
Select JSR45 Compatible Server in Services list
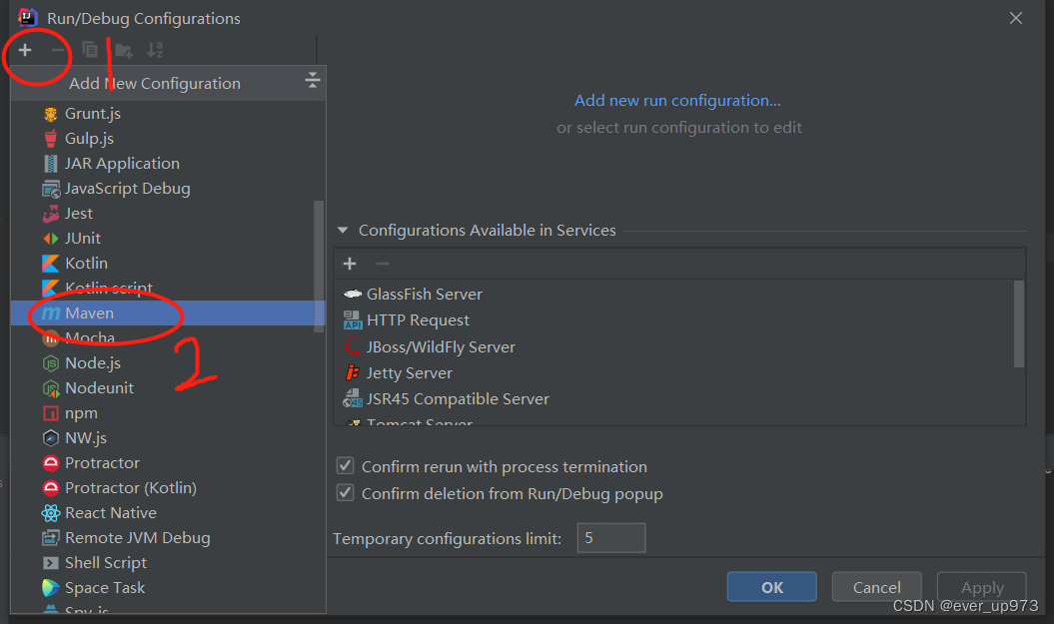(674, 399)
